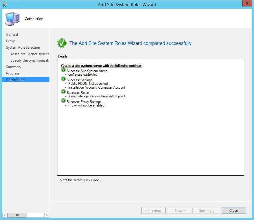Screen dimensions: 254x220
Task: Click 'Success: Roles' text
Action: (78, 93)
